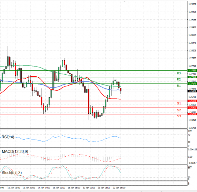
Task: Click the R1 resistance label
Action: 179,86
